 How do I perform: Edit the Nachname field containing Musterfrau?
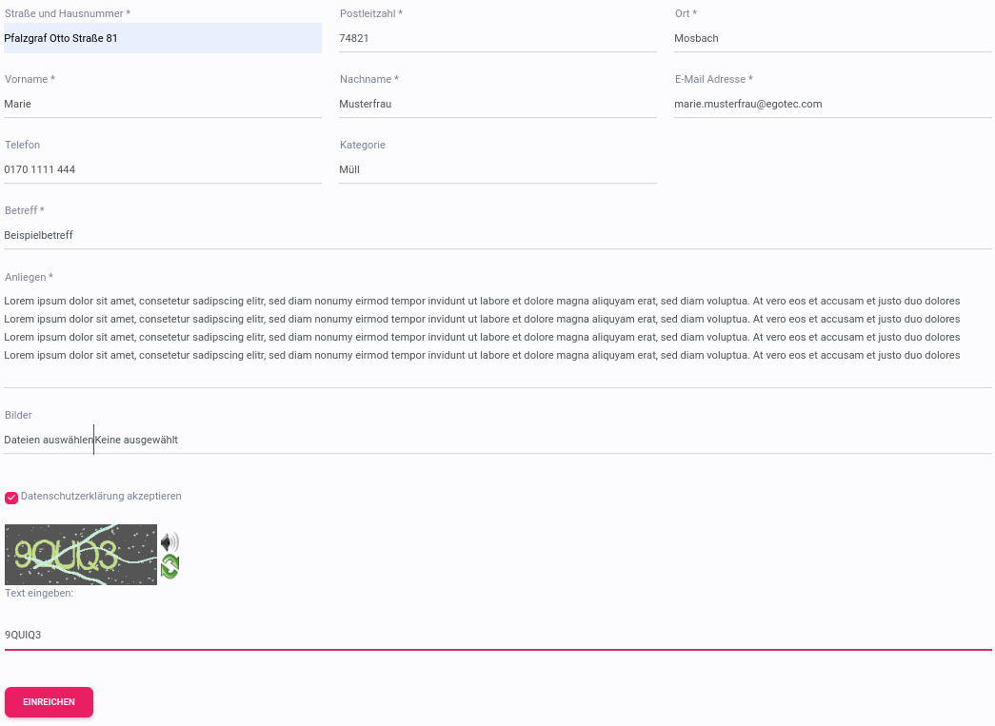[x=497, y=104]
